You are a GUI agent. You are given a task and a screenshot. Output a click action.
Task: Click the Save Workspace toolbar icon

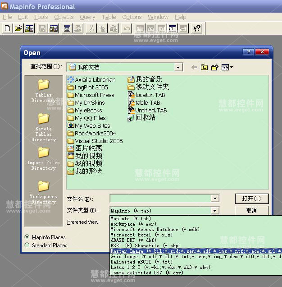54,28
